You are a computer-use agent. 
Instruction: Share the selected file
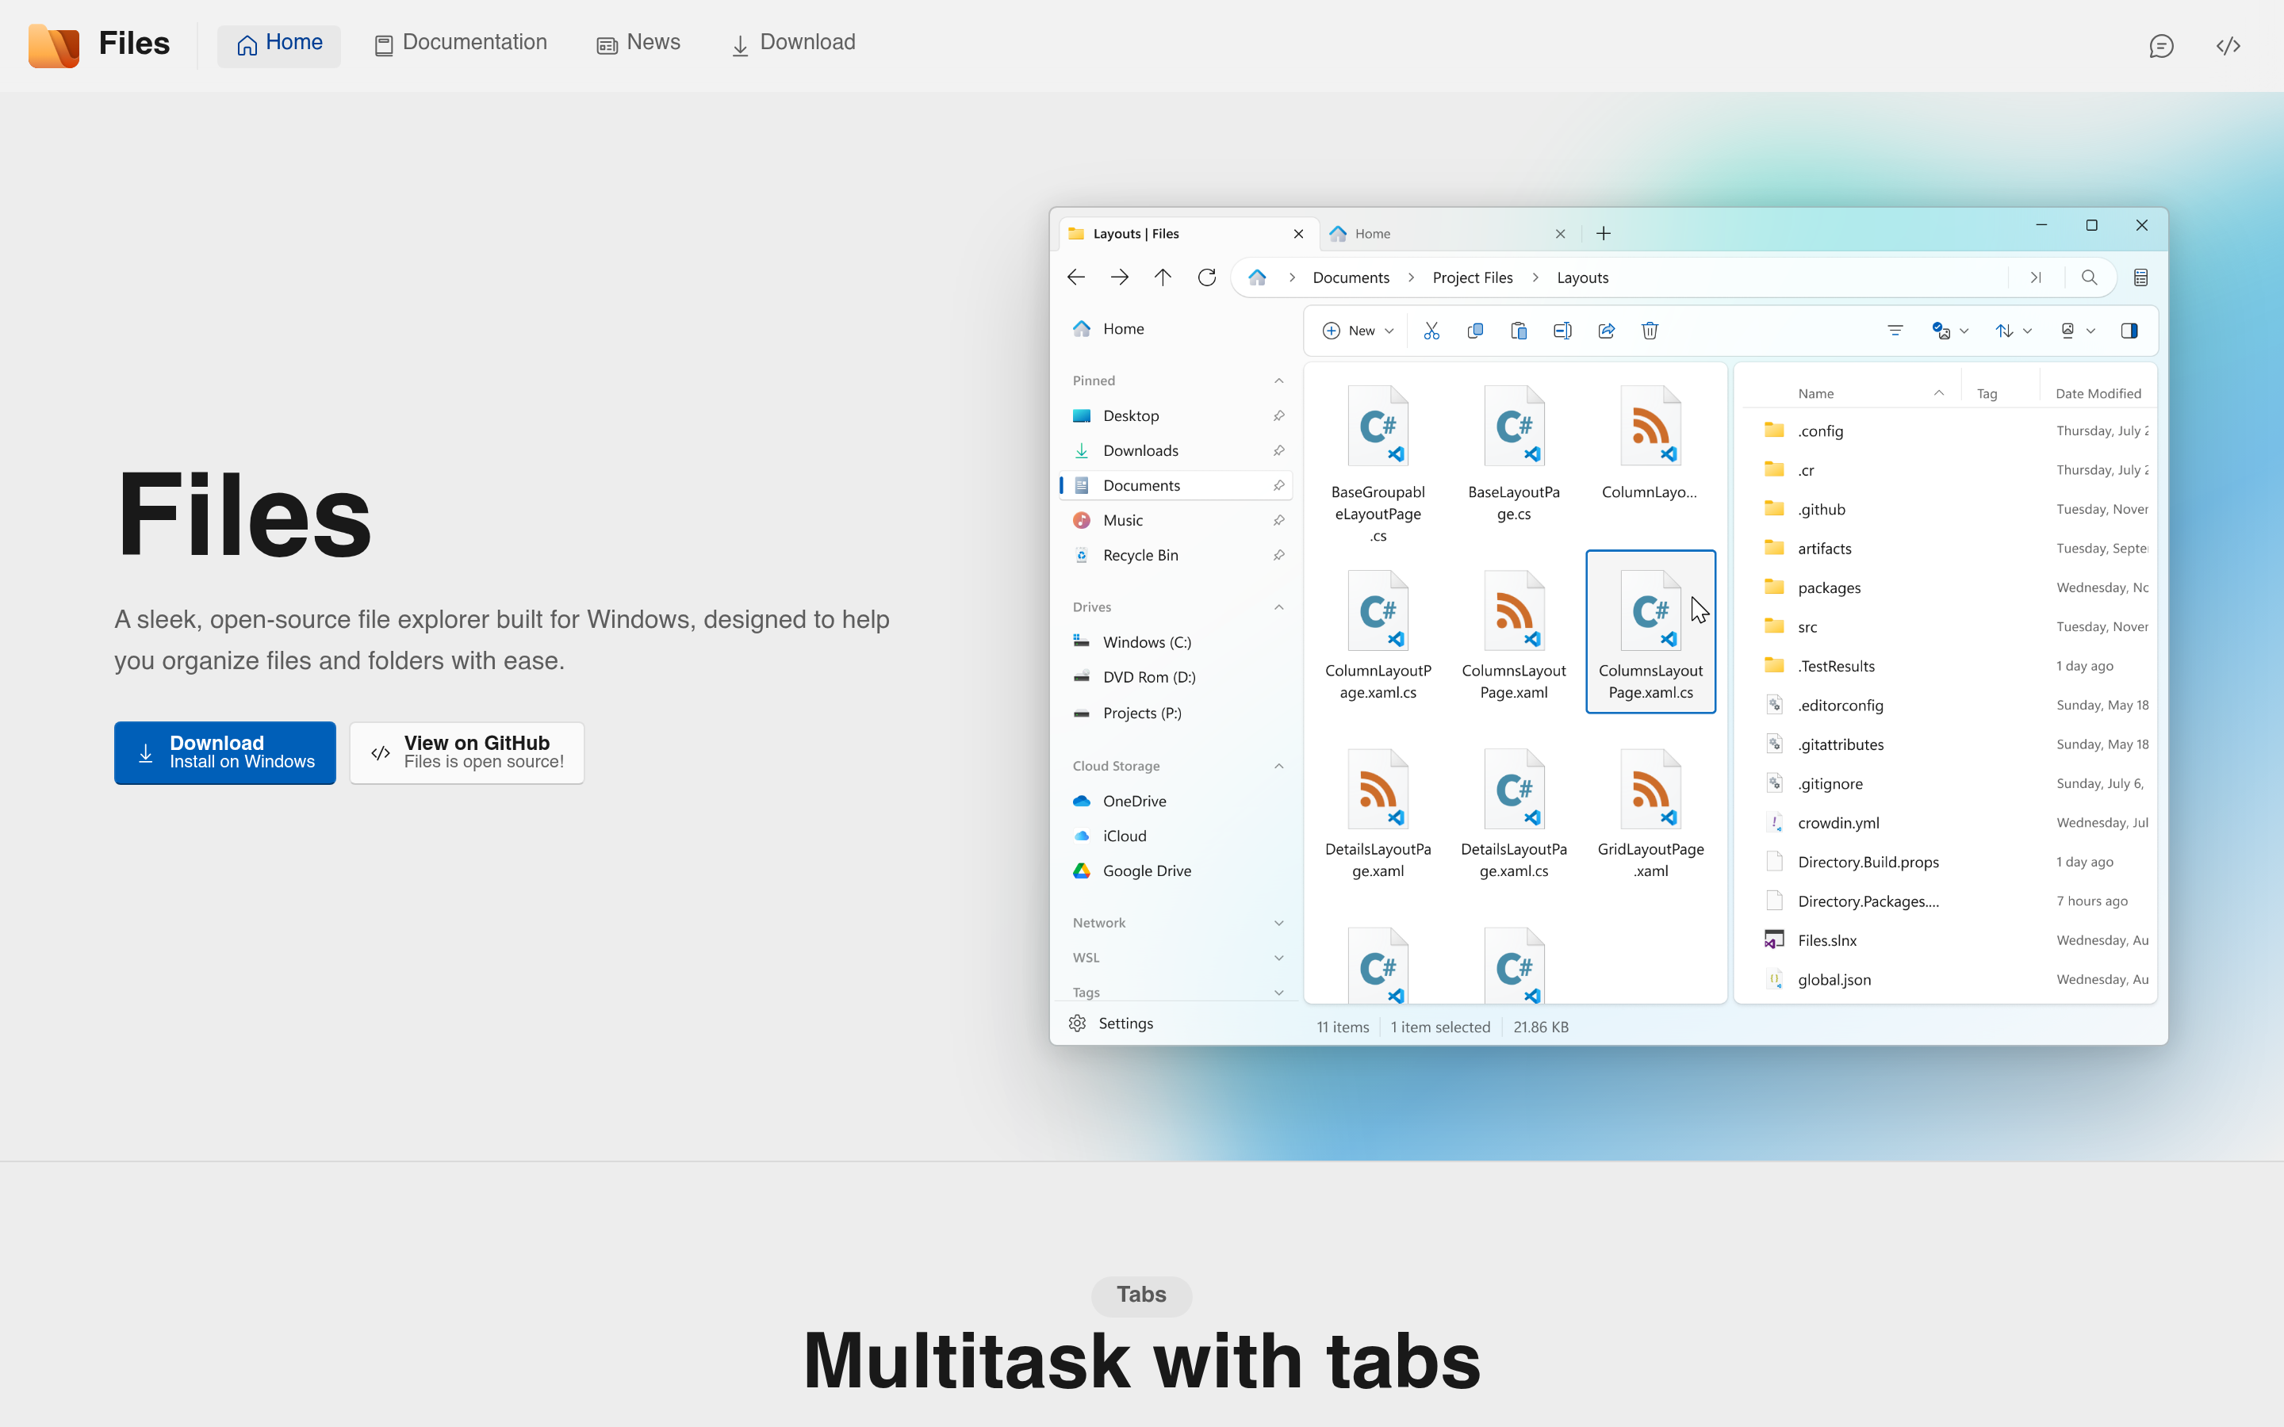[1607, 331]
